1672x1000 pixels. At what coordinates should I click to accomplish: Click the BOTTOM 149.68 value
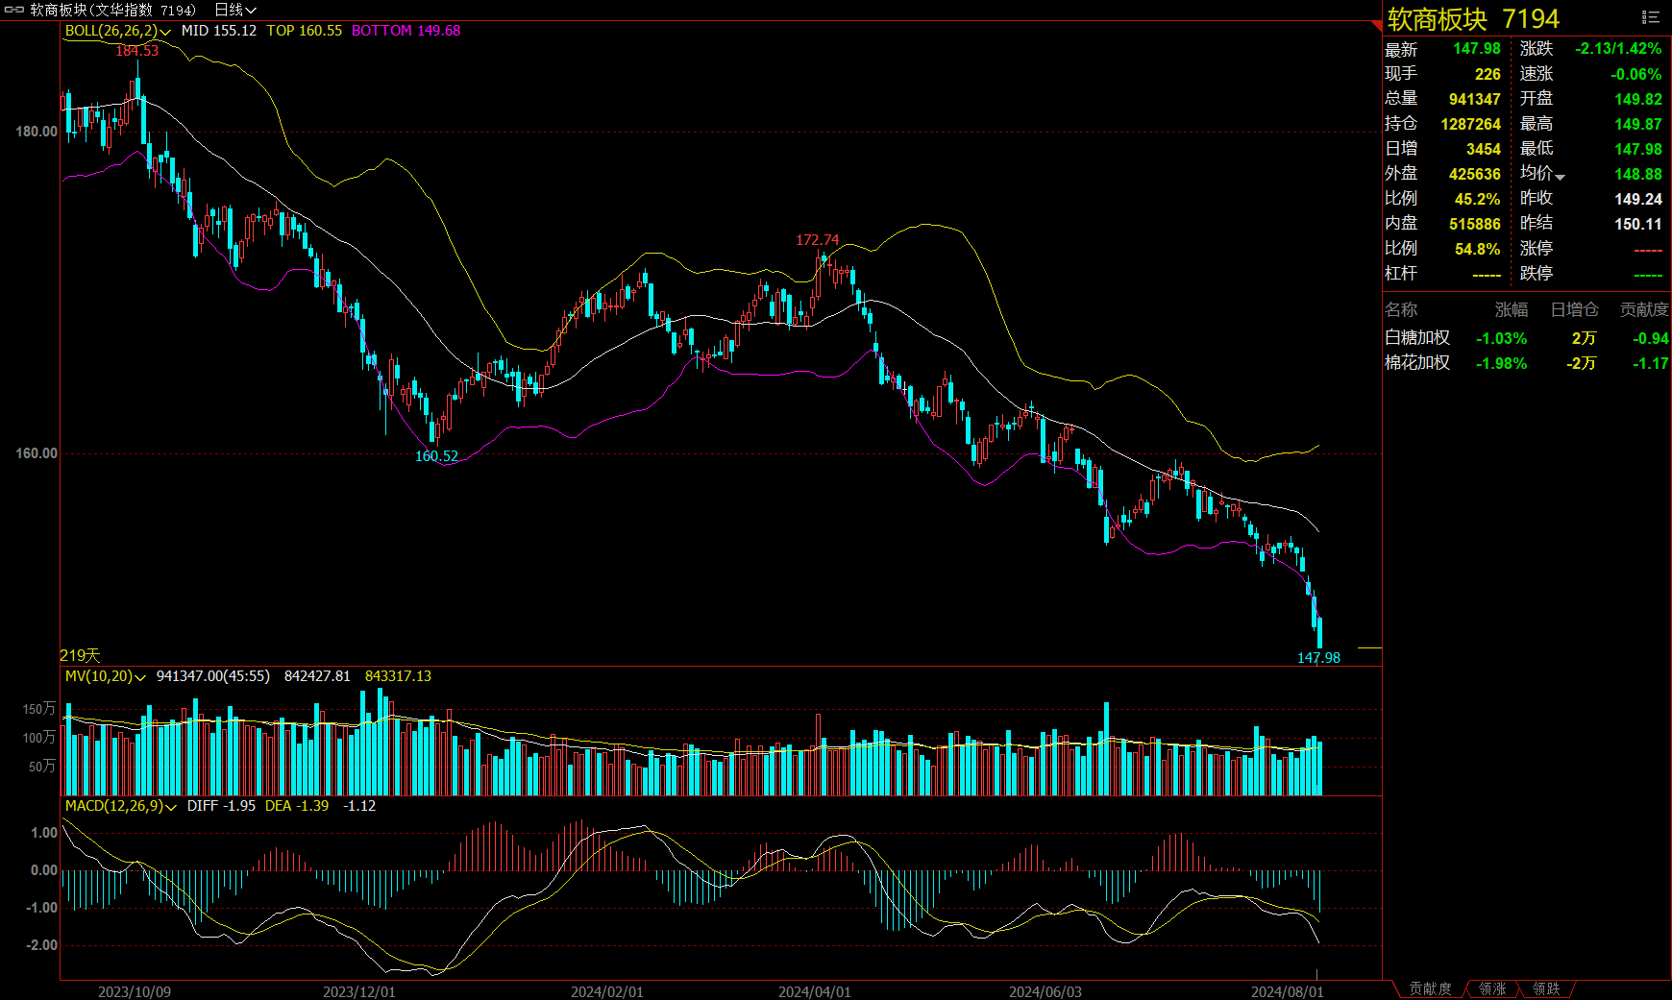[406, 31]
